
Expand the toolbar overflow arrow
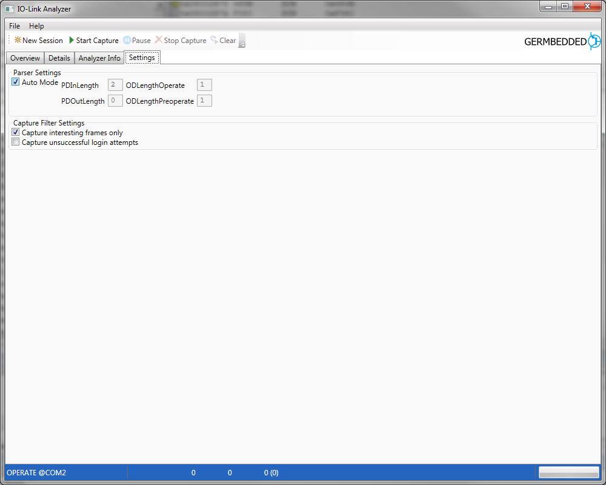click(242, 41)
